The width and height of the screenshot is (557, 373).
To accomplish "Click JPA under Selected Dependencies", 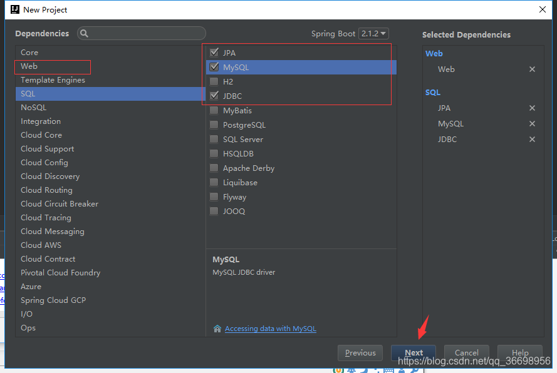I will [444, 108].
